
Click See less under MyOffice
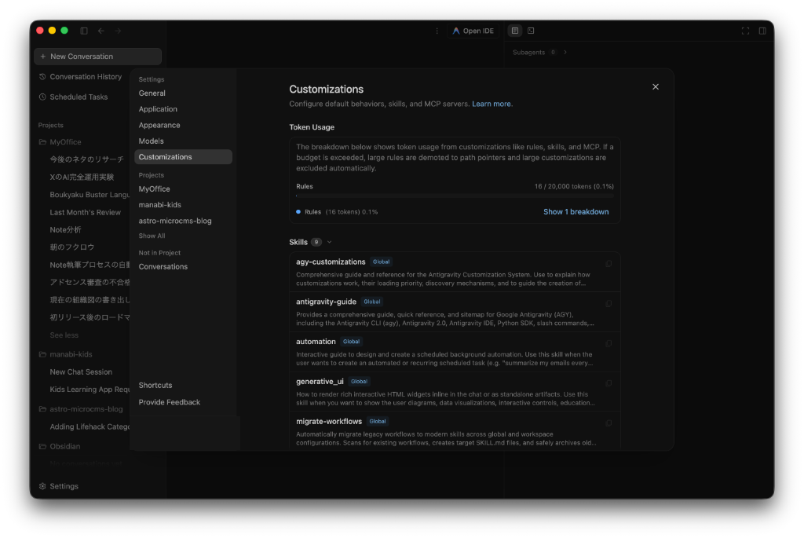[64, 335]
